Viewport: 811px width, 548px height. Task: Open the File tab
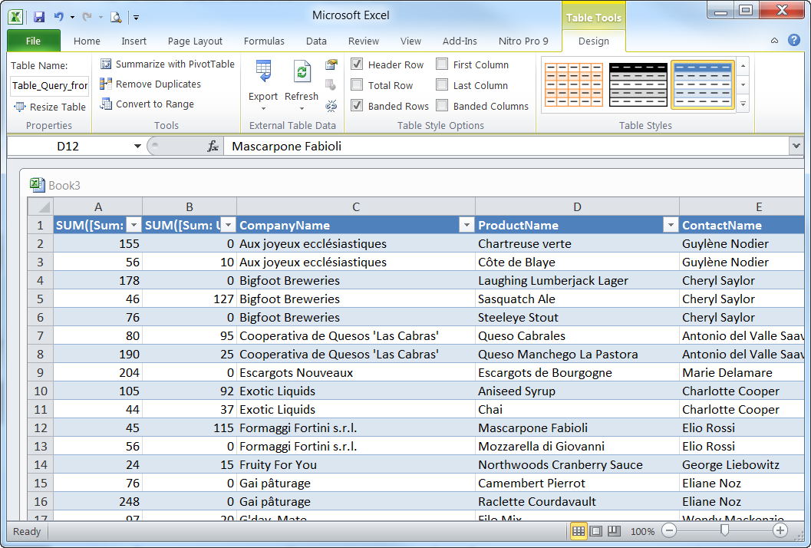point(33,41)
